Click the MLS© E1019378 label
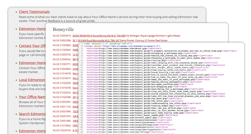This screenshot has width=251, height=134. coord(62,88)
